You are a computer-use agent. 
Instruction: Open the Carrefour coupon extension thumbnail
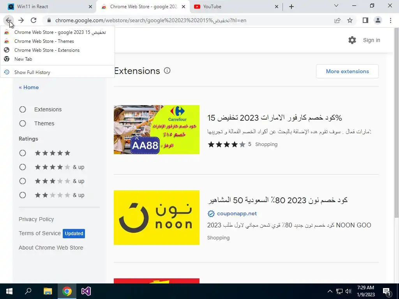pos(157,129)
